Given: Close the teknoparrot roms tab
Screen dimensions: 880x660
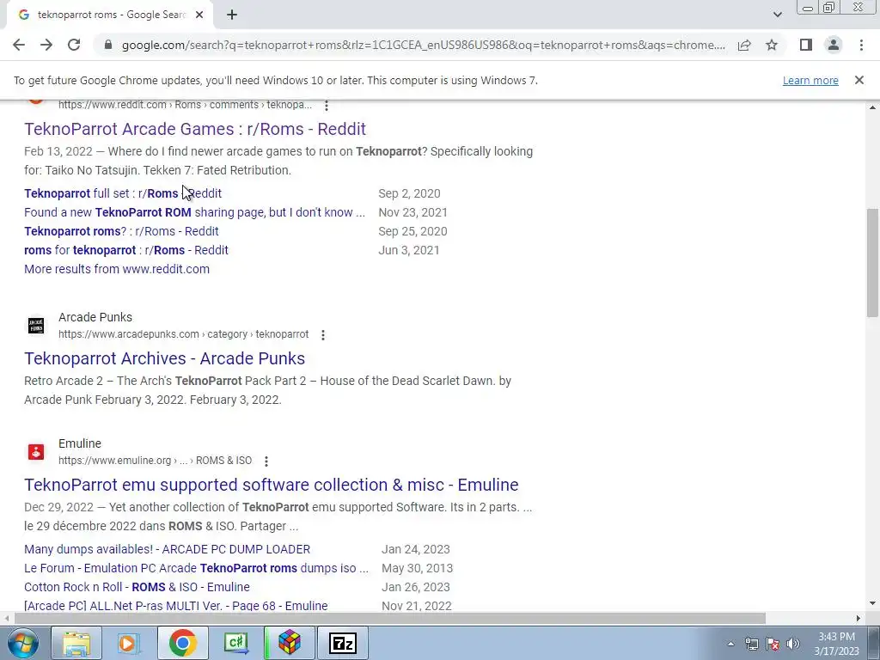Looking at the screenshot, I should (199, 15).
